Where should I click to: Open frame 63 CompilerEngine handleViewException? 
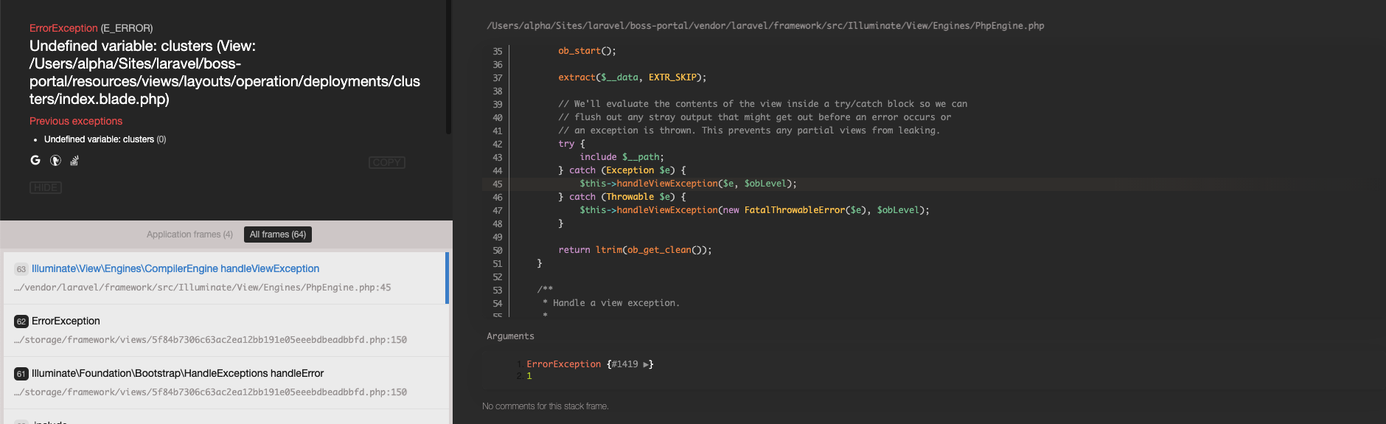point(225,278)
